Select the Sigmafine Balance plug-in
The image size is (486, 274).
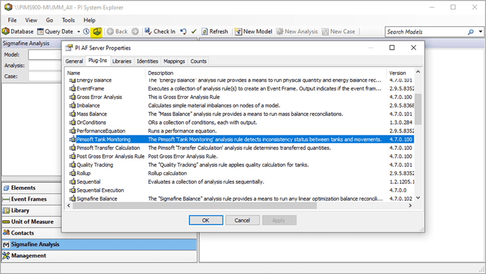240,199
